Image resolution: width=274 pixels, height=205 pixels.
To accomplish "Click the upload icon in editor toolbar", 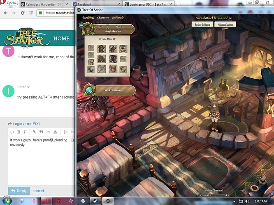I will [55, 132].
